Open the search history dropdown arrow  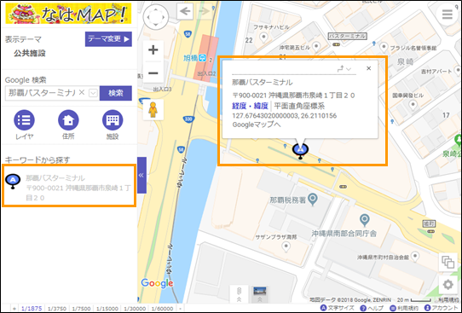click(93, 93)
